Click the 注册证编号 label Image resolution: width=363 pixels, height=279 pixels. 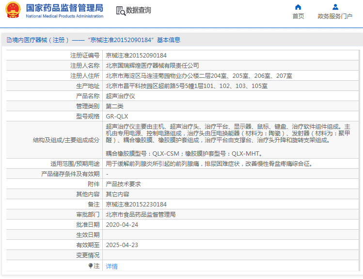(x=85, y=56)
